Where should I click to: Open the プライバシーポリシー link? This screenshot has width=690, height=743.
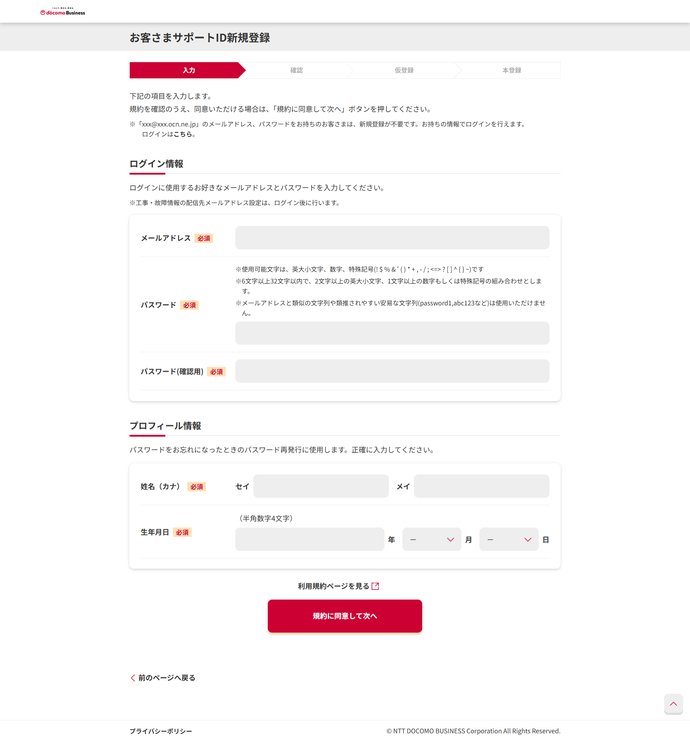[161, 731]
